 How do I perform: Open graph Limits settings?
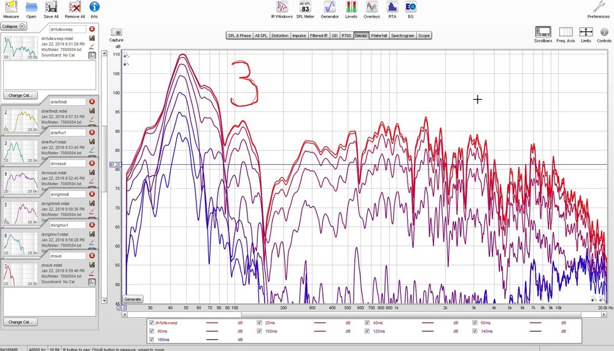tap(586, 34)
